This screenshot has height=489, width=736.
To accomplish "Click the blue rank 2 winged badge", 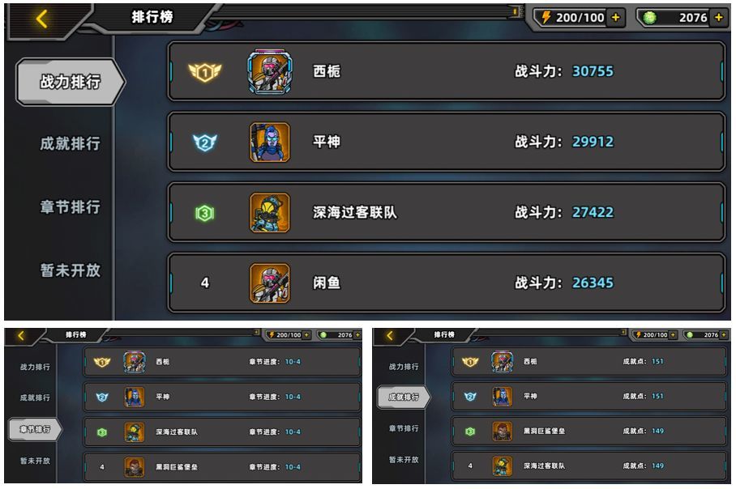I will [x=204, y=142].
